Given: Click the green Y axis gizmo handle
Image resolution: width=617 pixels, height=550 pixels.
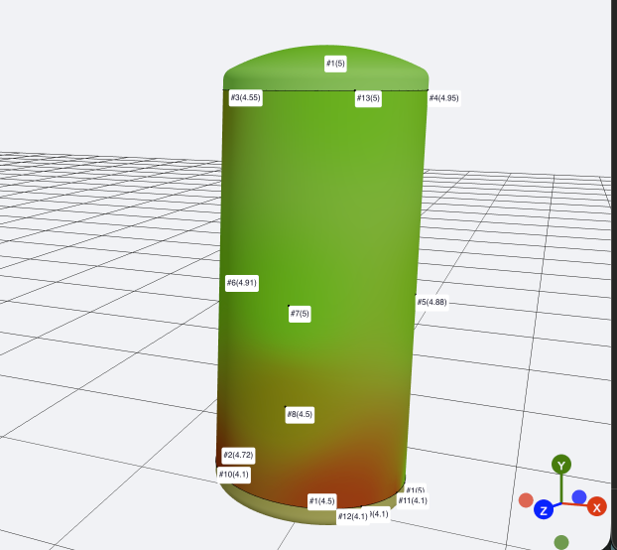Looking at the screenshot, I should pos(561,466).
